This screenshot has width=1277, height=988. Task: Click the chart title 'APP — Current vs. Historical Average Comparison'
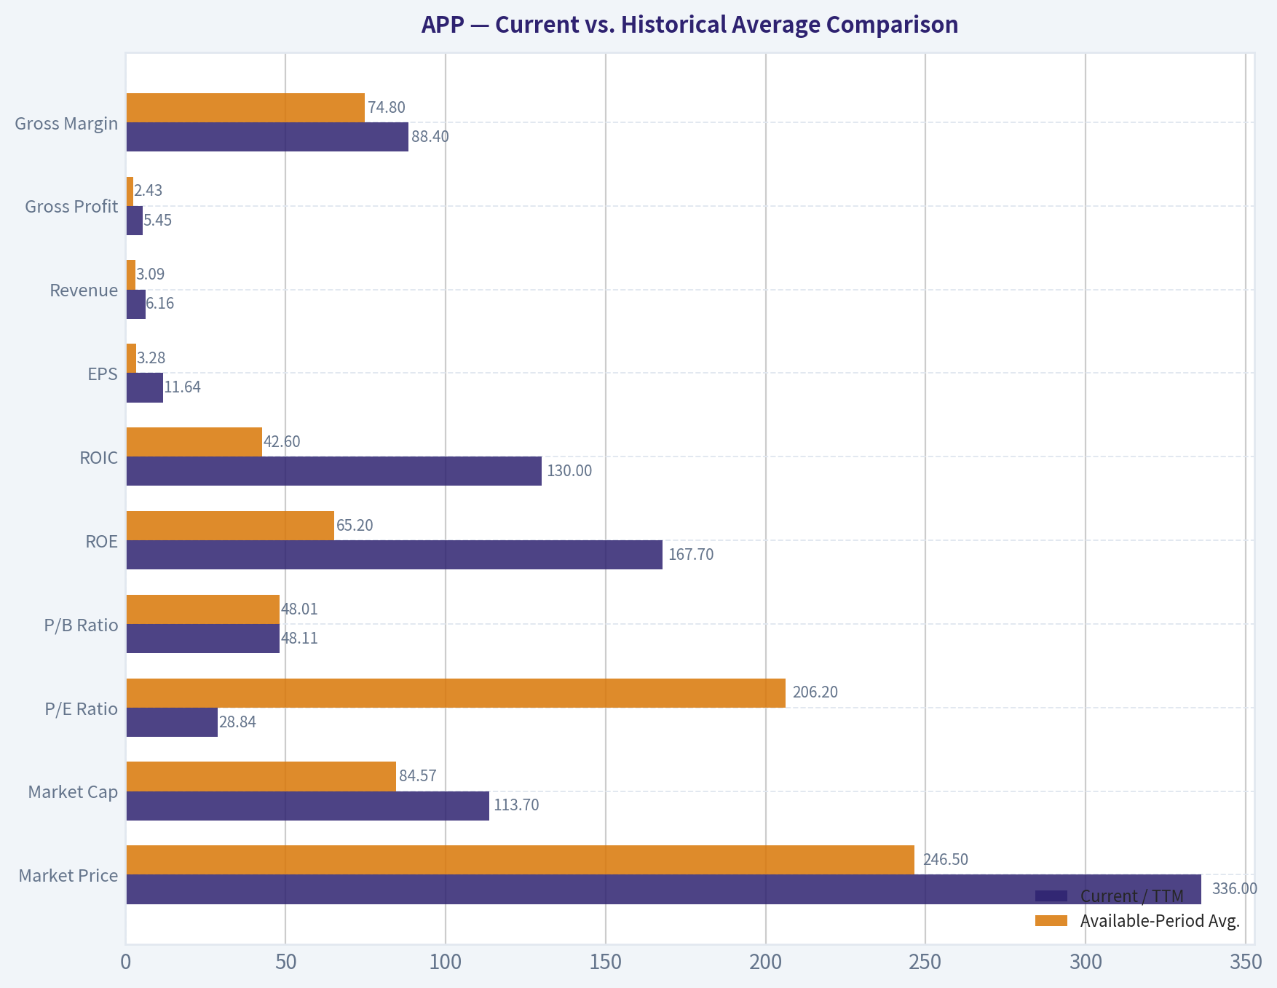[689, 25]
